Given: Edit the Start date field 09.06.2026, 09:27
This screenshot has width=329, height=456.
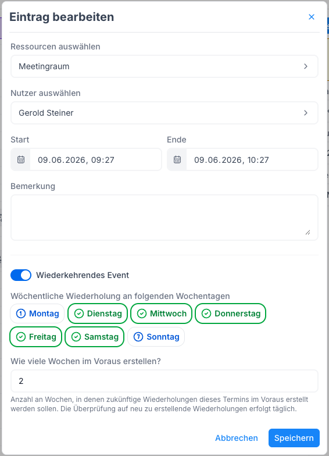Looking at the screenshot, I should 95,159.
